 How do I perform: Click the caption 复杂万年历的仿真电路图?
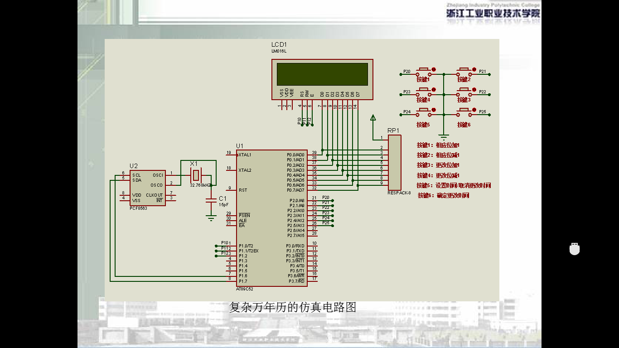293,307
